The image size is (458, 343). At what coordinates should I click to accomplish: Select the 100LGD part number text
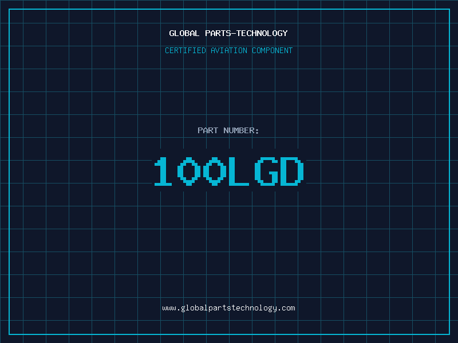228,172
